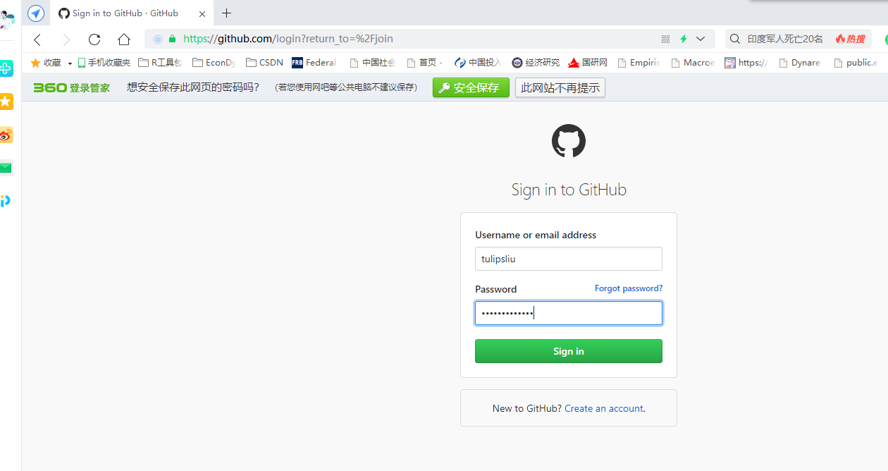The width and height of the screenshot is (888, 471).
Task: Click the blue P sidebar icon
Action: click(6, 201)
